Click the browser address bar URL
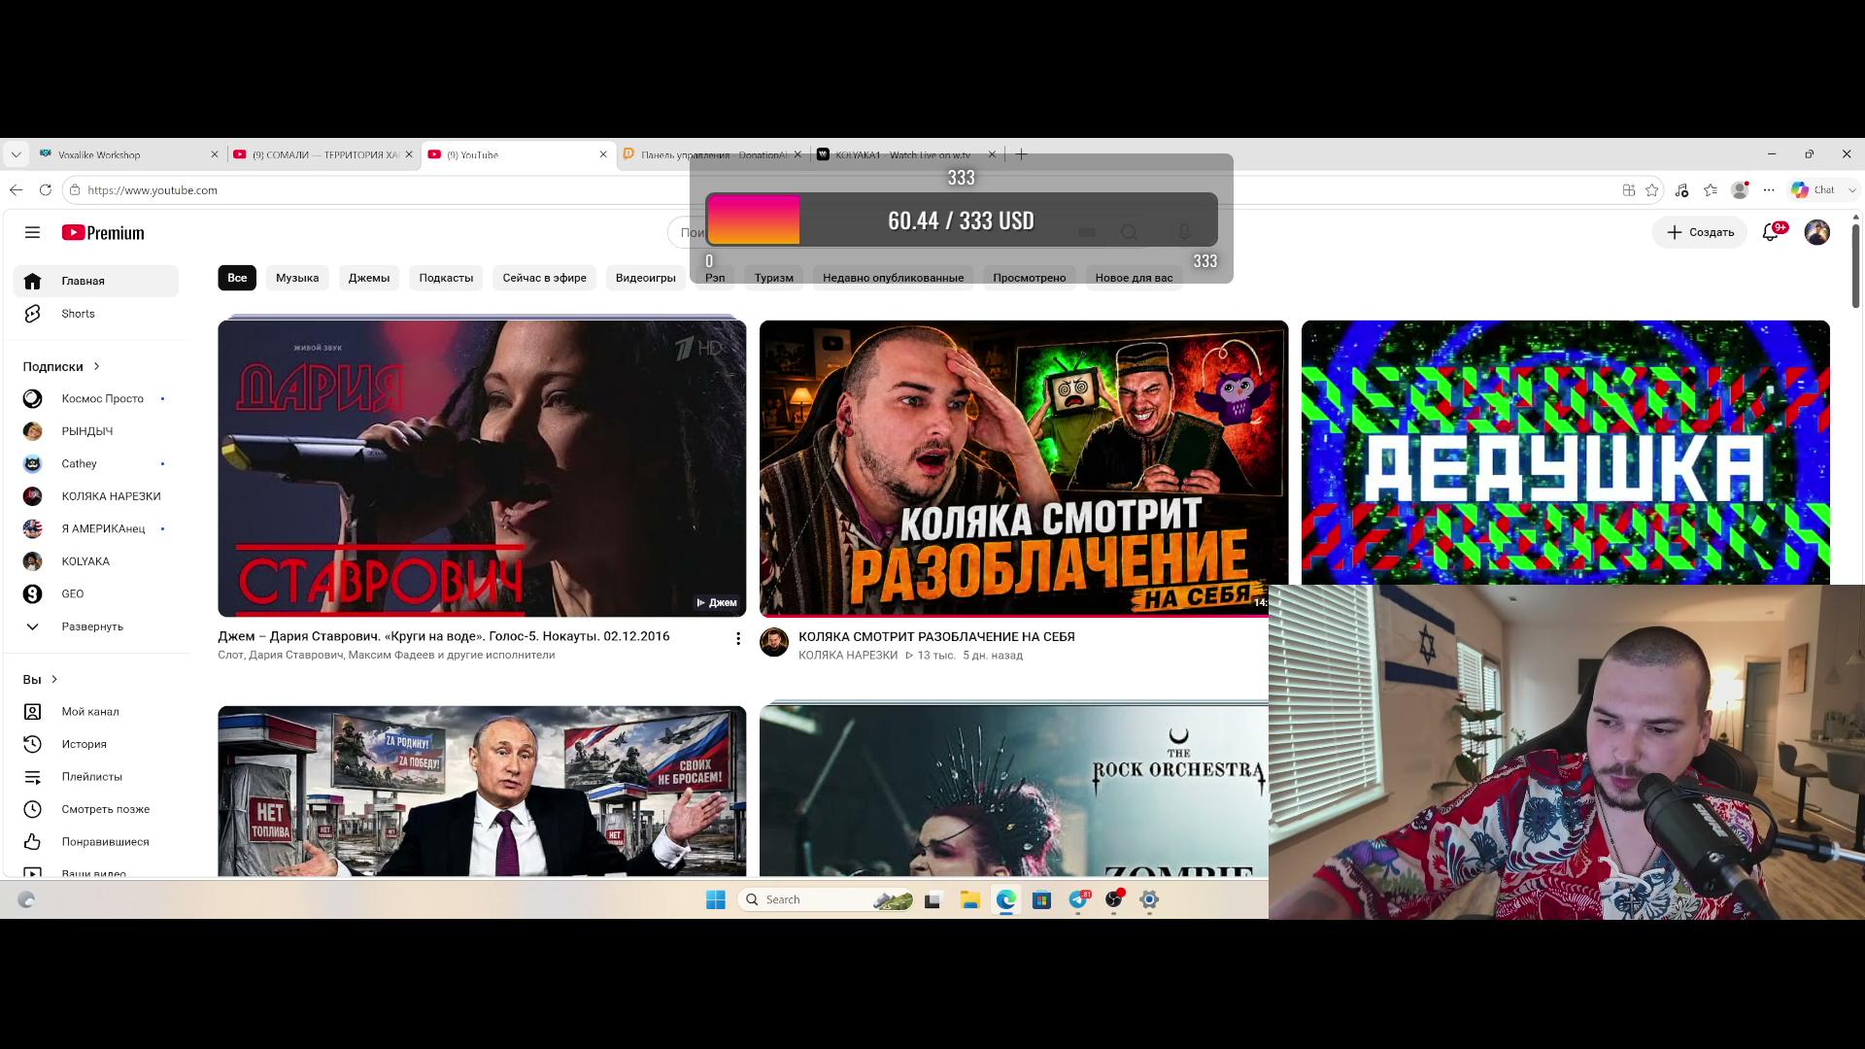The image size is (1865, 1049). [153, 190]
